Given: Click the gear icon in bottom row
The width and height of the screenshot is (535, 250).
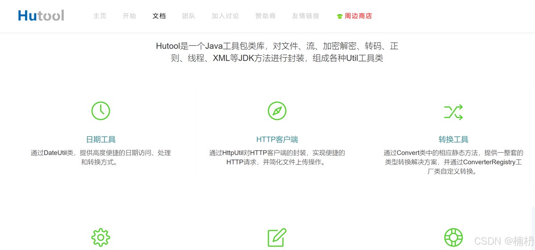Looking at the screenshot, I should [101, 237].
